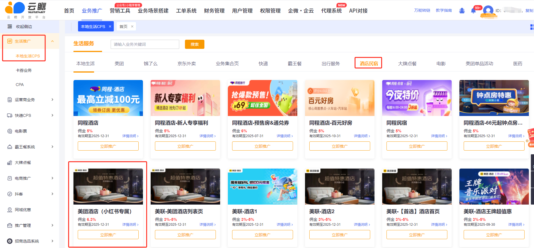Click the 快递CPS sidebar icon
The image size is (534, 248).
[x=10, y=115]
